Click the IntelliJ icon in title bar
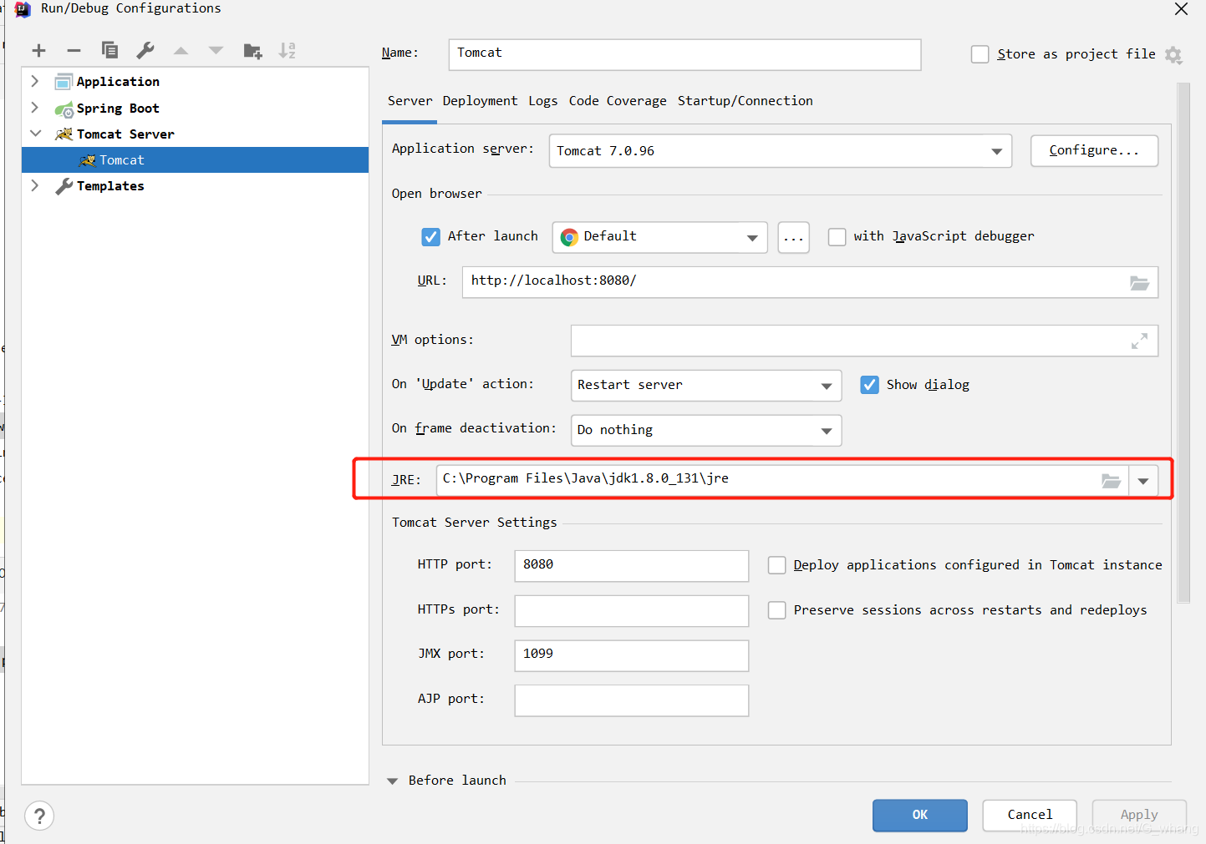Screen dimensions: 1206x844 (23, 9)
